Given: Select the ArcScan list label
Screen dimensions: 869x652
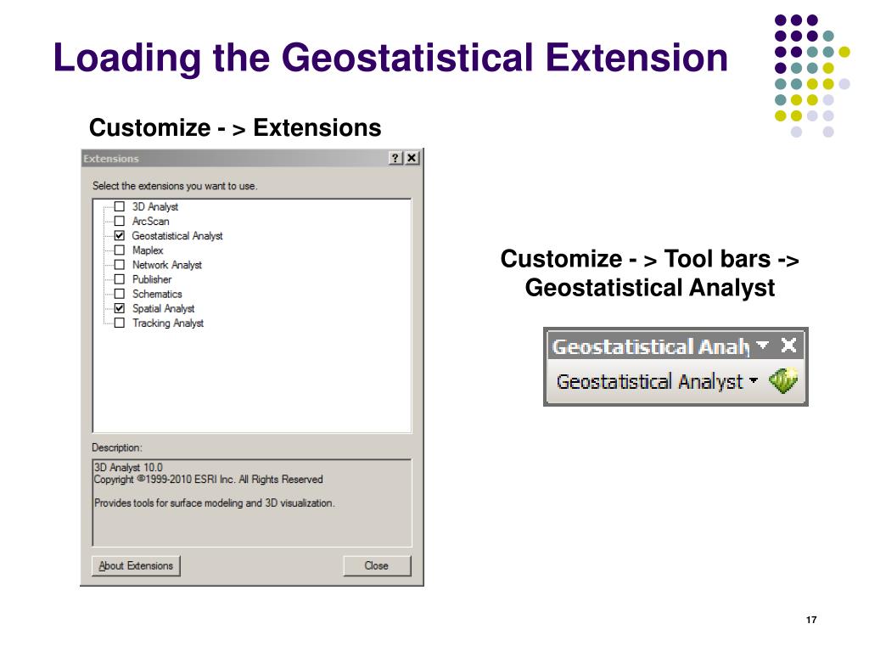Looking at the screenshot, I should point(151,222).
